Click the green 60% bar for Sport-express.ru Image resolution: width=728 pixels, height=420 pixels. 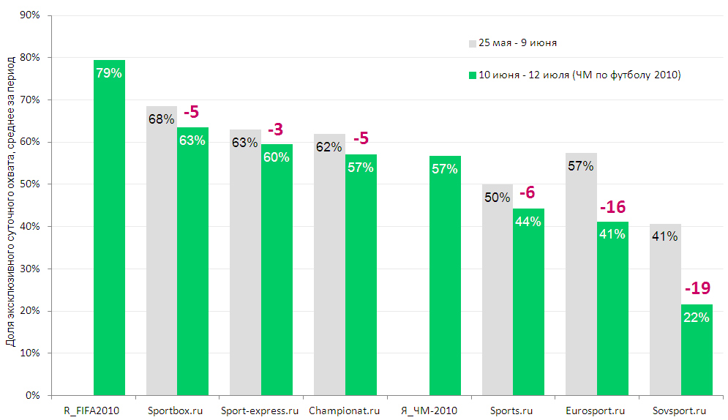(x=277, y=271)
